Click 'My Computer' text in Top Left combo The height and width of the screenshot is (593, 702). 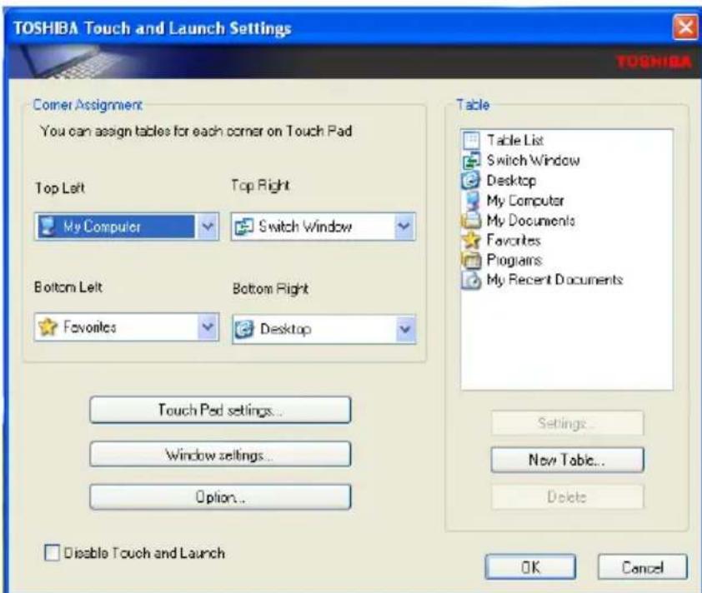[102, 227]
